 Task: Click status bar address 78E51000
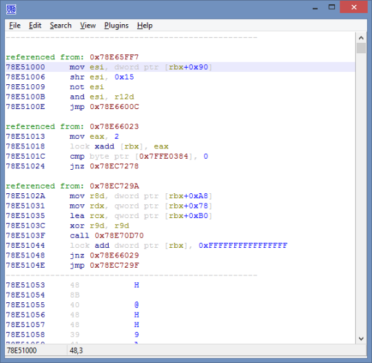[x=21, y=351]
